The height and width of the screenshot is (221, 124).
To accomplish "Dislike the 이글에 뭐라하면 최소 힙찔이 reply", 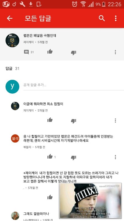I will click(x=74, y=121).
